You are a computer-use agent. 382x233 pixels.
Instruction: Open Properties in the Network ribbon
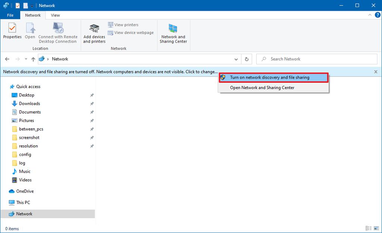[x=12, y=31]
